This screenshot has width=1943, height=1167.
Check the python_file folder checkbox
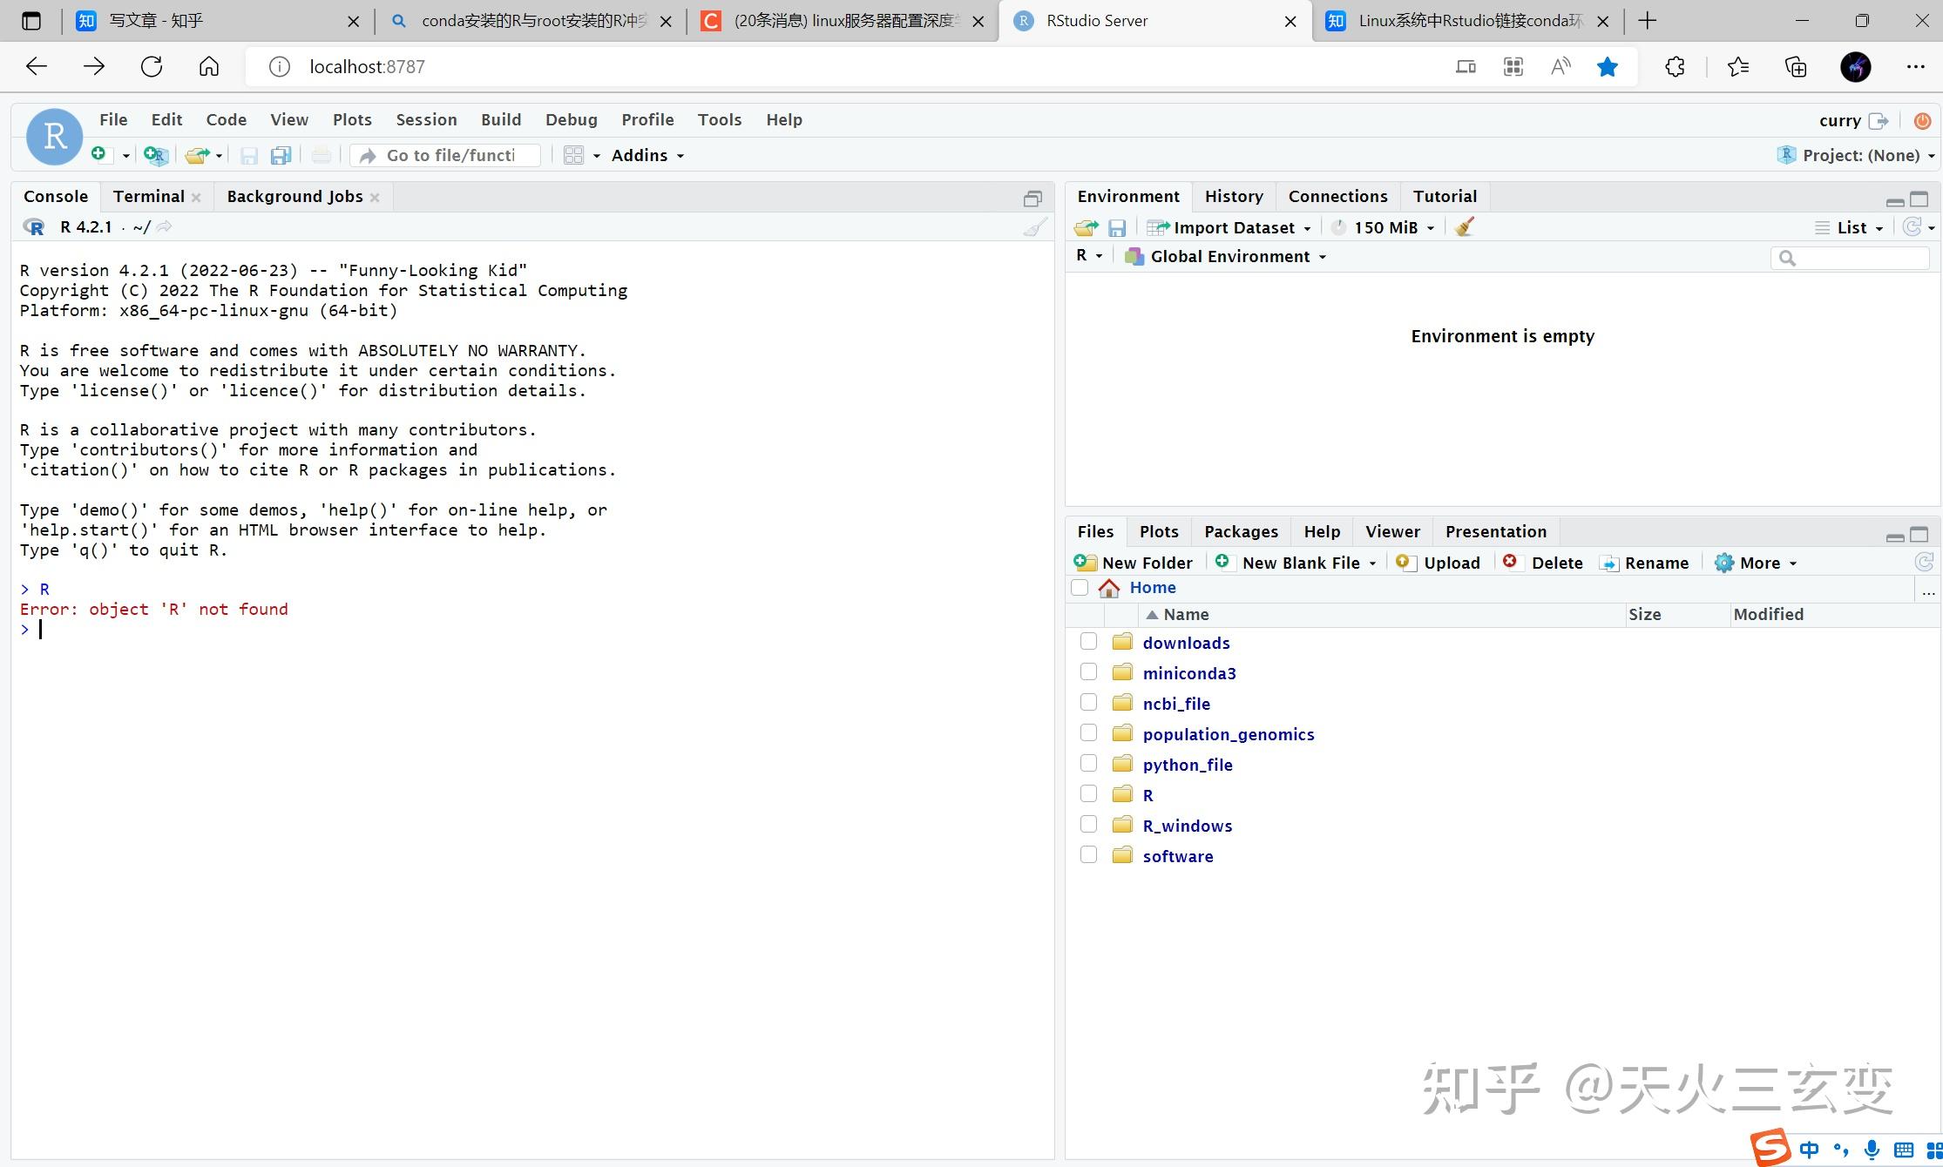point(1088,764)
